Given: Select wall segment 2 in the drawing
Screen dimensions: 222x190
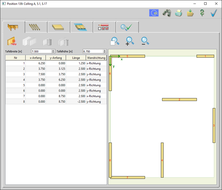Looking at the screenshot, I should pyautogui.click(x=179, y=99).
